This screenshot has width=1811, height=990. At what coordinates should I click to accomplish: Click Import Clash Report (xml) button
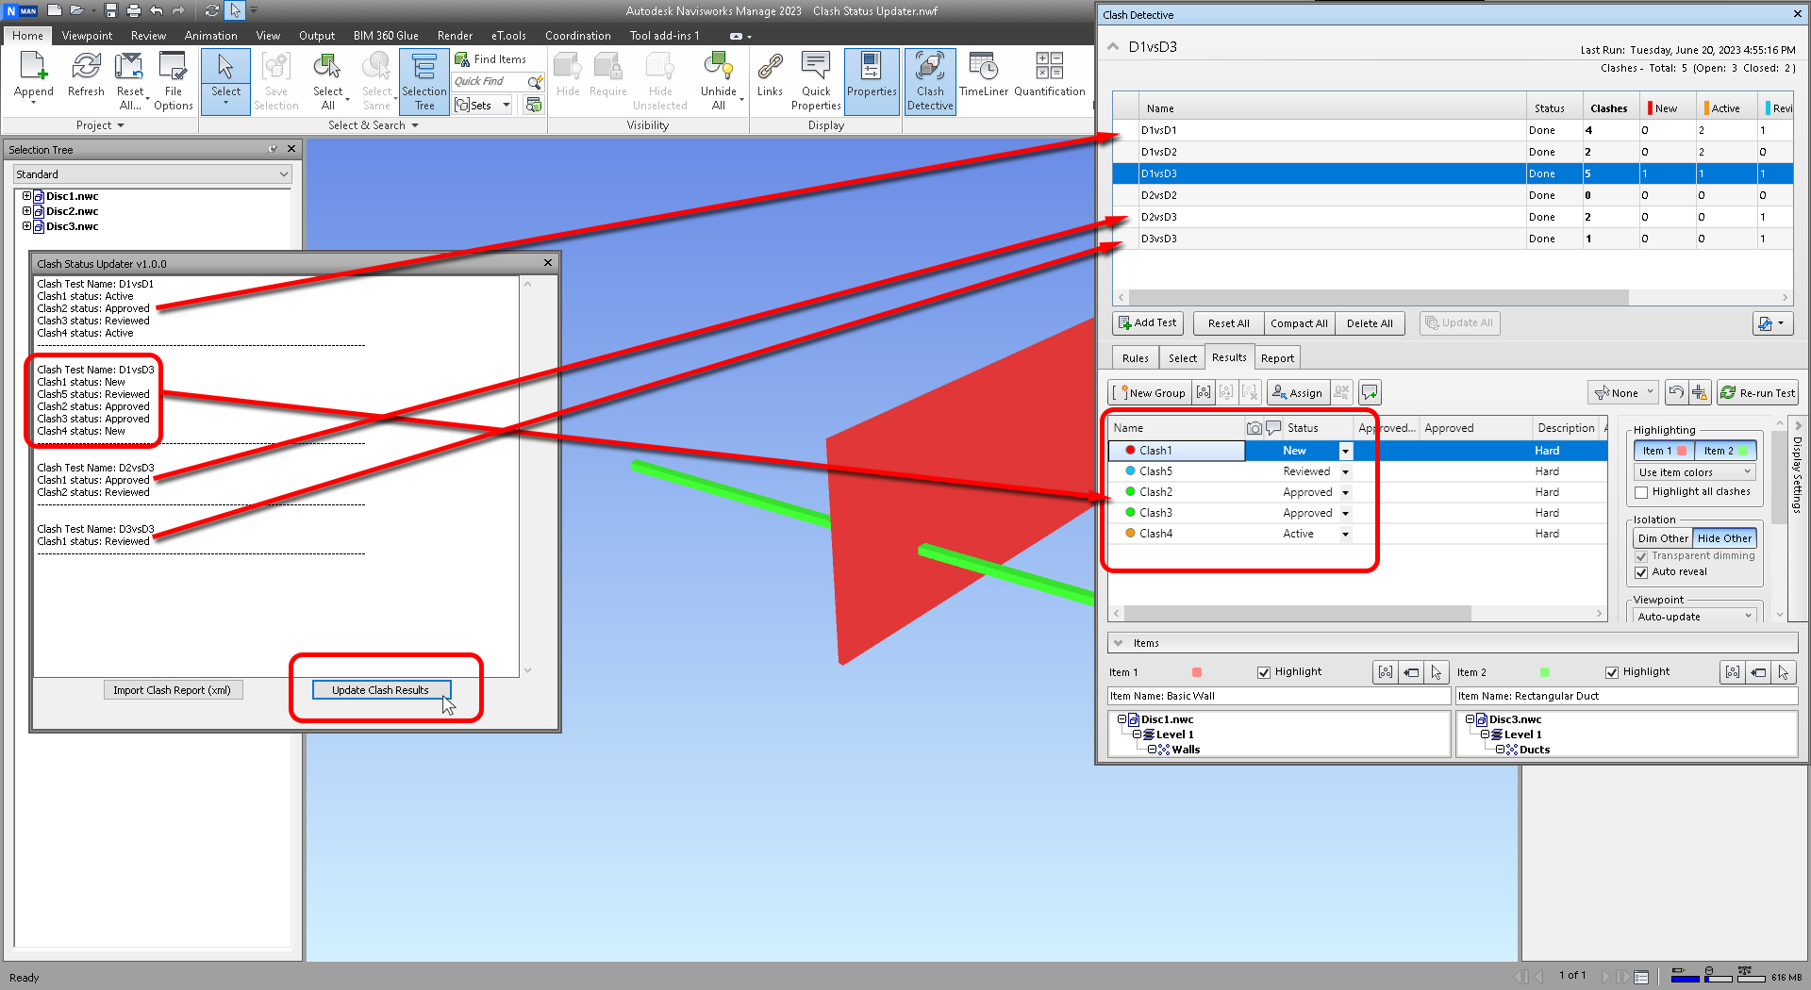tap(172, 690)
